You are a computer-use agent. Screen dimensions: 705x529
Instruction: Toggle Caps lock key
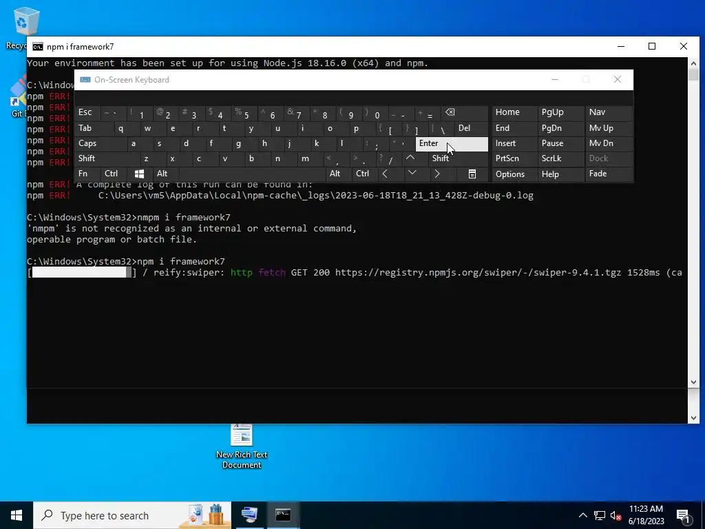coord(100,143)
